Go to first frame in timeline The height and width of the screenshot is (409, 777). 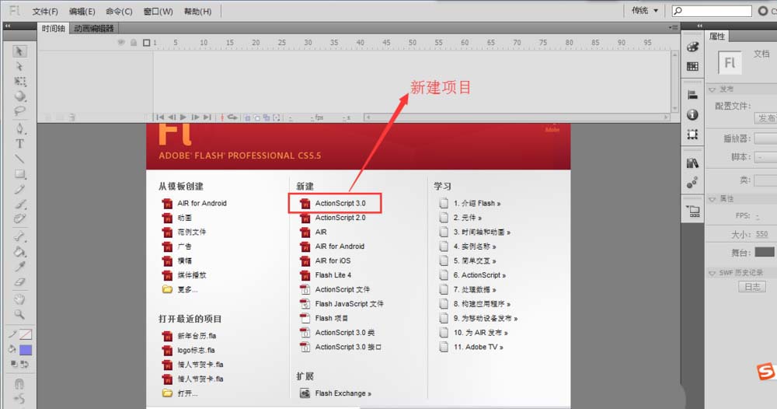(159, 117)
